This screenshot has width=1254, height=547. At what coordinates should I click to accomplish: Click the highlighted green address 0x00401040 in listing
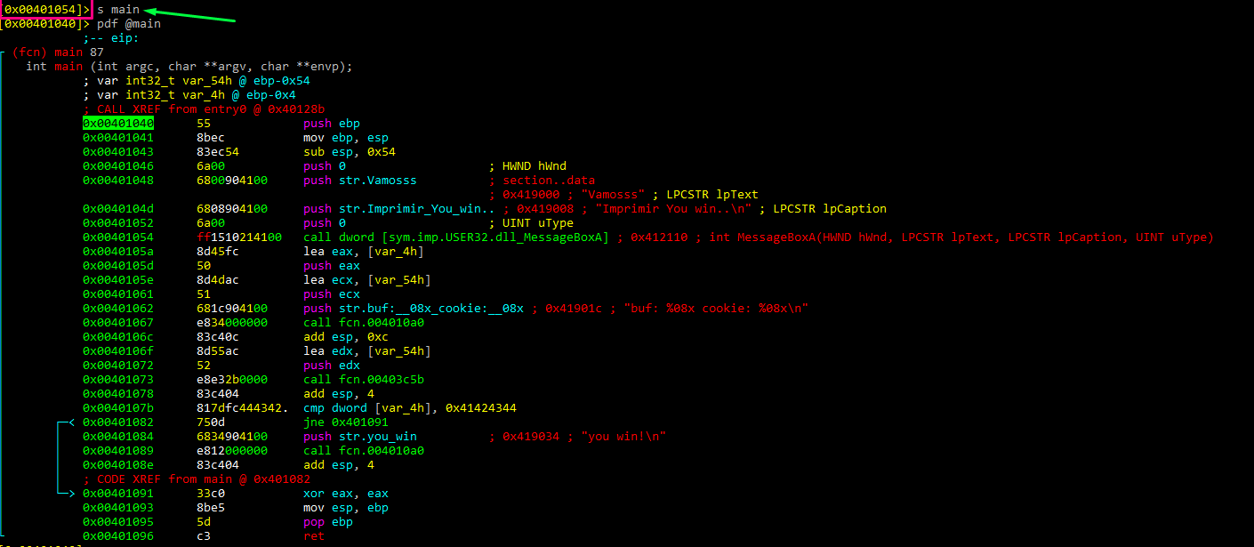(x=118, y=123)
